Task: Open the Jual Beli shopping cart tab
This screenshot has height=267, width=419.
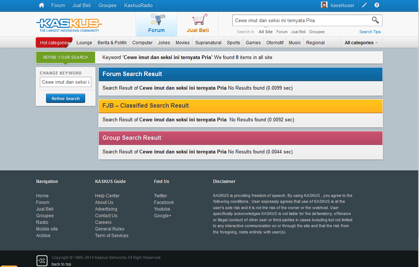Action: (198, 24)
